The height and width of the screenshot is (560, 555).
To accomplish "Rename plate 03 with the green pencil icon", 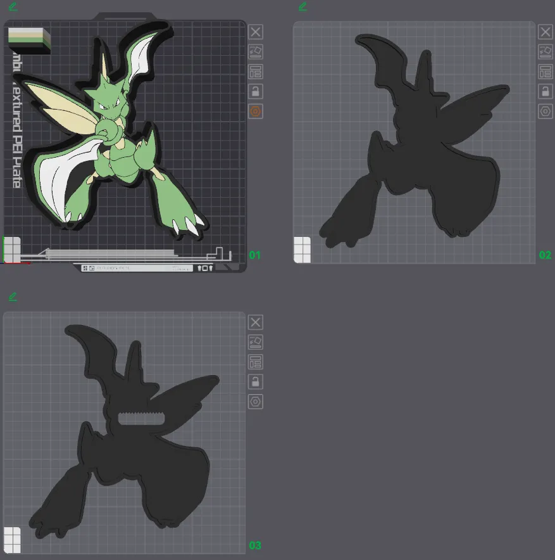I will click(x=12, y=296).
